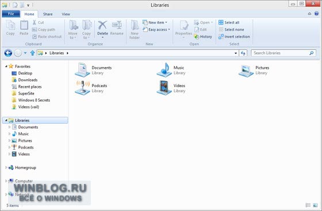
Task: Click the Quick Access new folder icon in title bar
Action: tap(22, 5)
